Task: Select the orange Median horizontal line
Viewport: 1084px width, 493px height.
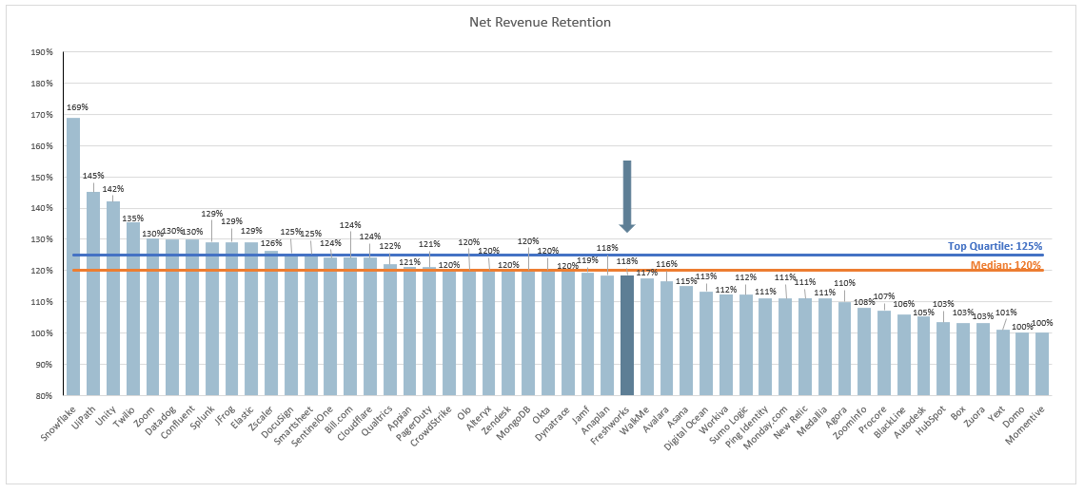Action: coord(557,270)
